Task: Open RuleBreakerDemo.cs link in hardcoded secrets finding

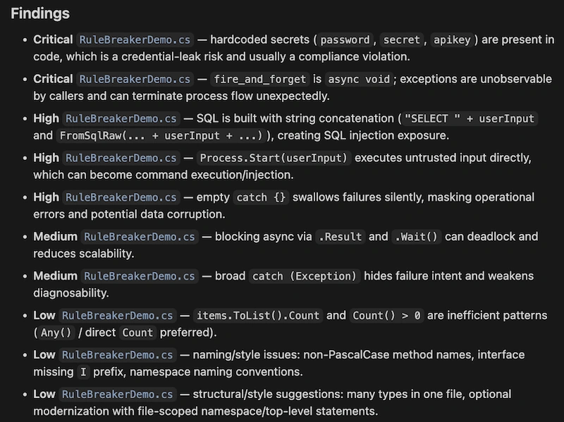Action: click(135, 39)
